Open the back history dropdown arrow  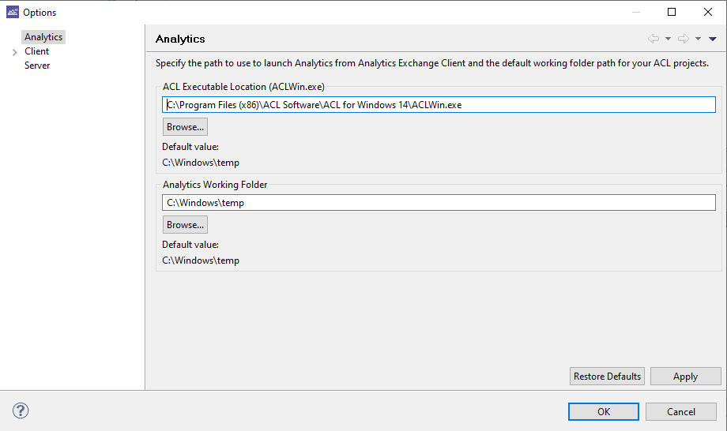tap(668, 39)
